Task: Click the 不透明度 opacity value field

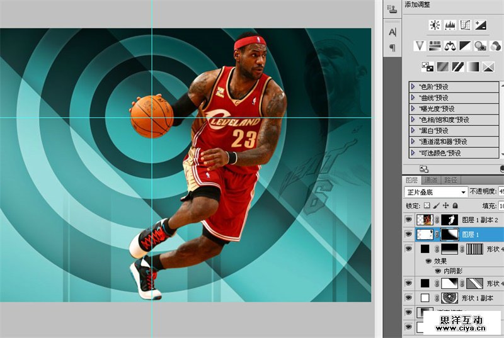Action: pos(501,191)
